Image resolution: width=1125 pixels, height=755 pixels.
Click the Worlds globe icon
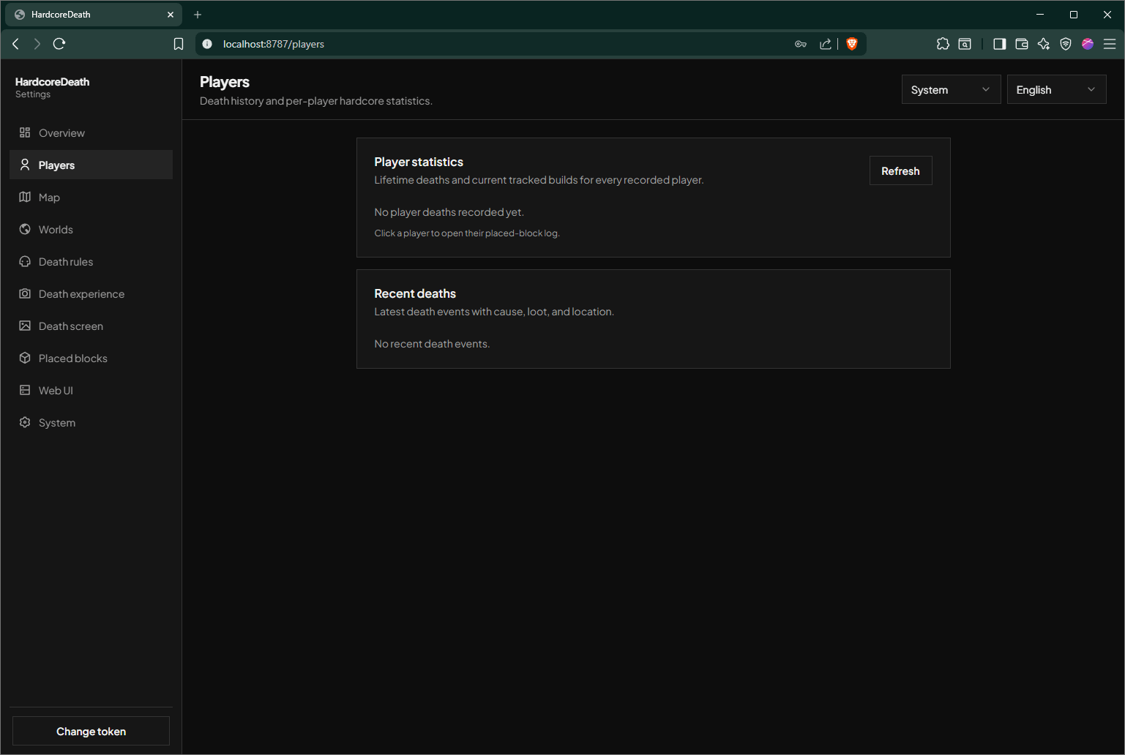pos(25,229)
